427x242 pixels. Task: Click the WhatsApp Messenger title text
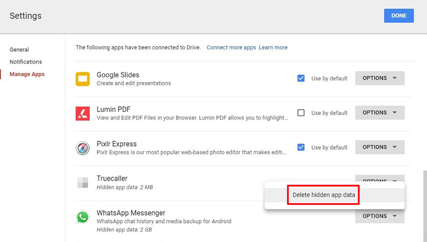131,213
